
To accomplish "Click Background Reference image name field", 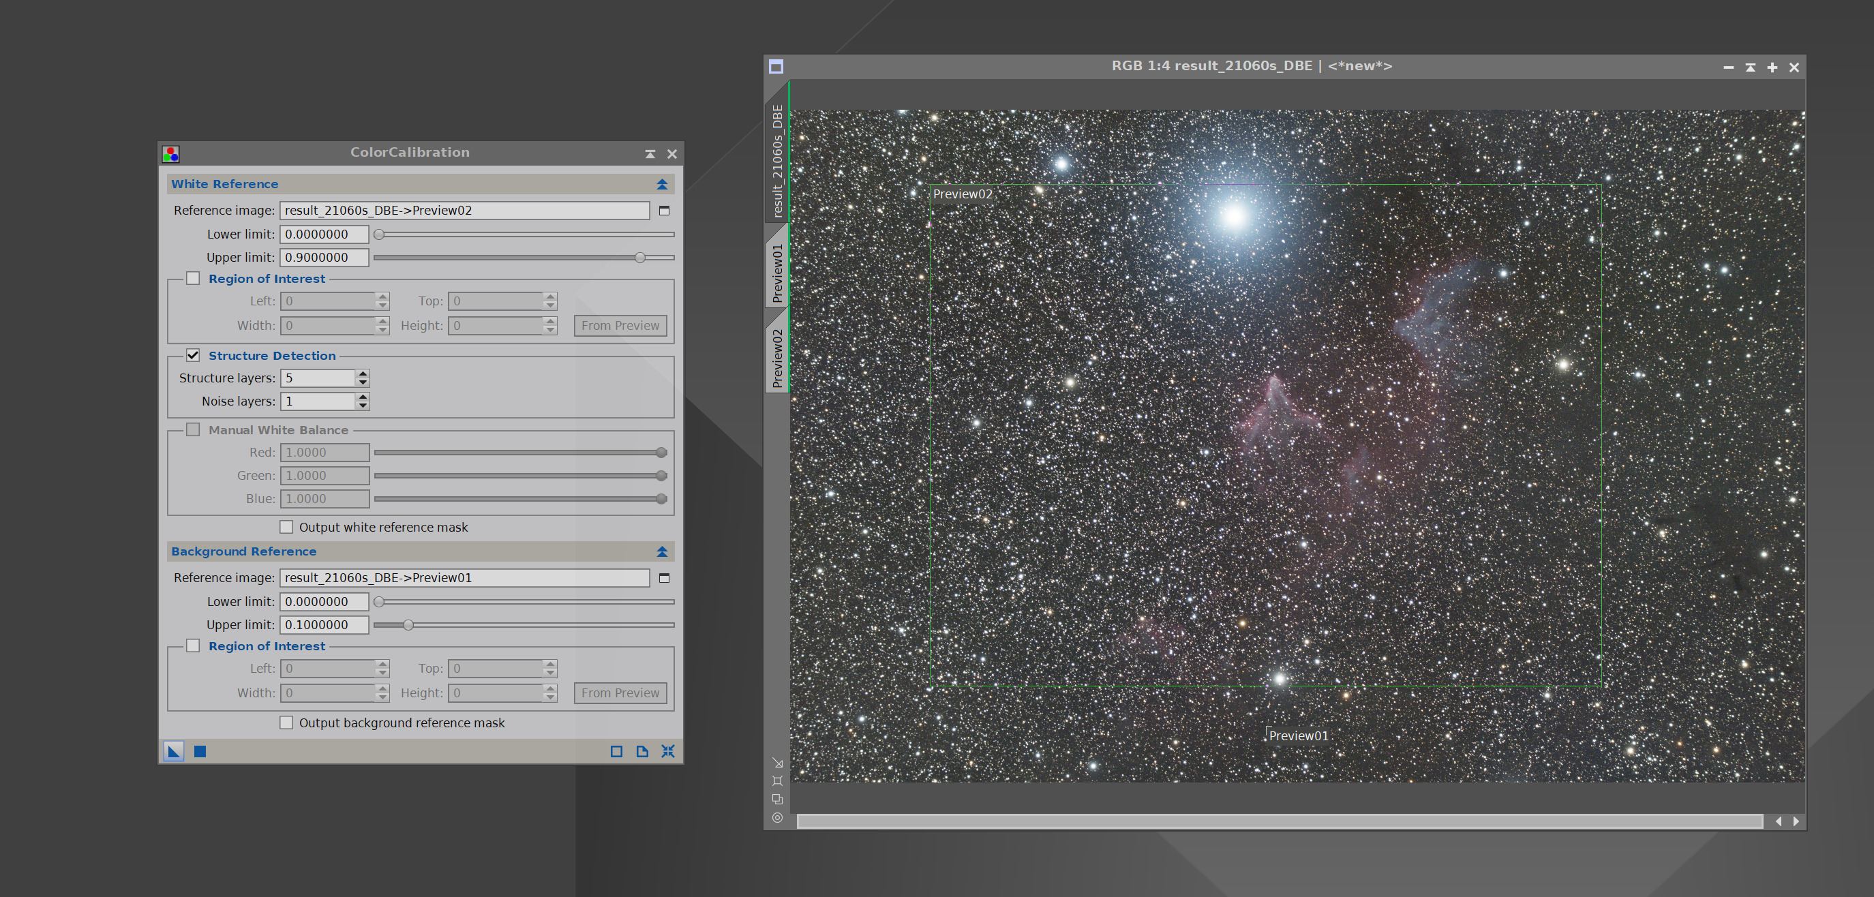I will pyautogui.click(x=464, y=577).
